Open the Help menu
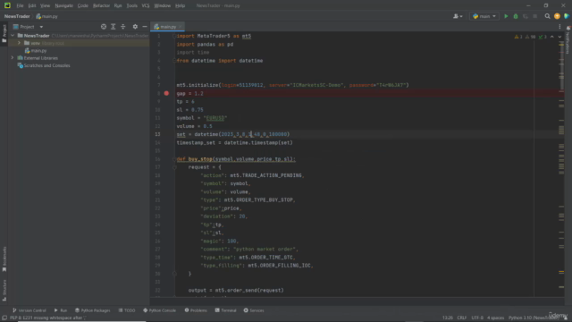The height and width of the screenshot is (322, 572). [x=180, y=5]
